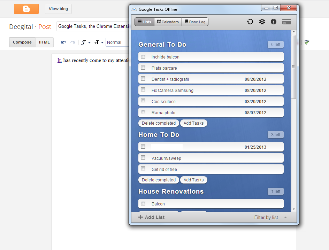Open settings via the gear icon

[262, 22]
